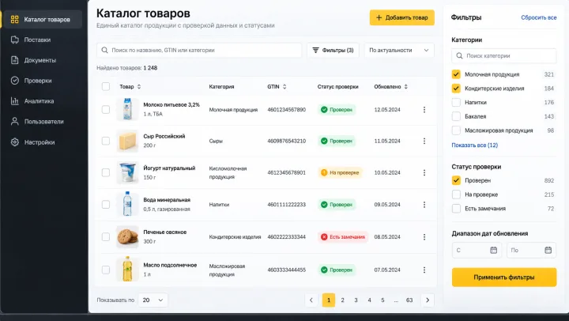569x321 pixels.
Task: Open more actions for Сыр Российский row
Action: click(424, 141)
